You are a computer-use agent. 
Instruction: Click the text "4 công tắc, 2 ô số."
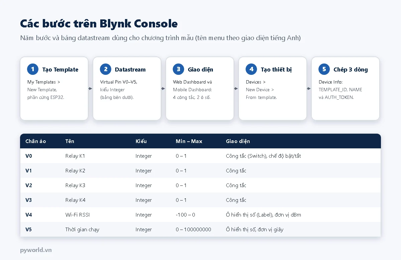pyautogui.click(x=192, y=97)
